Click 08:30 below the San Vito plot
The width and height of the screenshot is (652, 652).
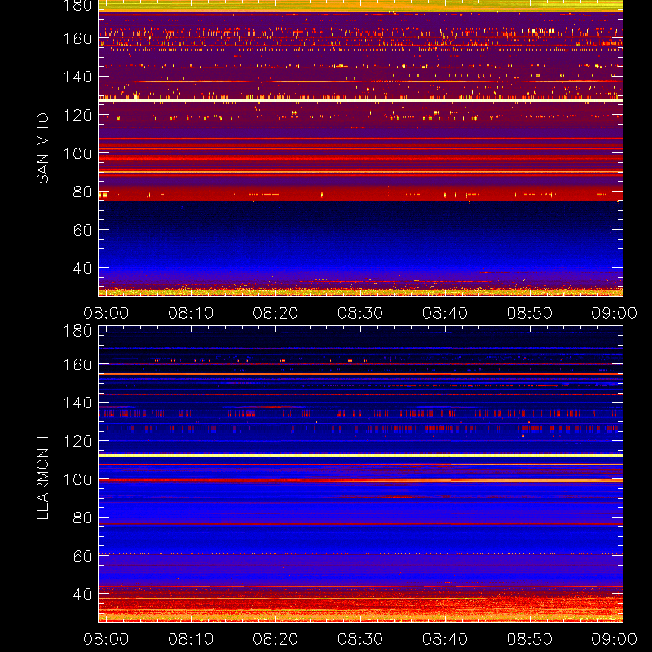coord(360,313)
